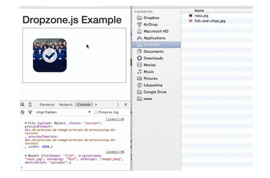Image resolution: width=270 pixels, height=178 pixels.
Task: Select the inspect element picker icon in DevTools
Action: tap(22, 105)
